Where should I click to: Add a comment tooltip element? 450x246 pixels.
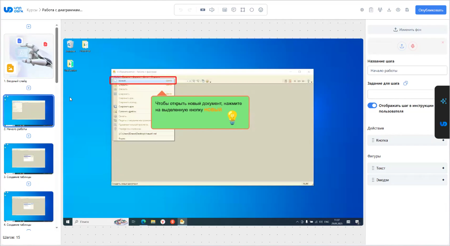coord(234,10)
